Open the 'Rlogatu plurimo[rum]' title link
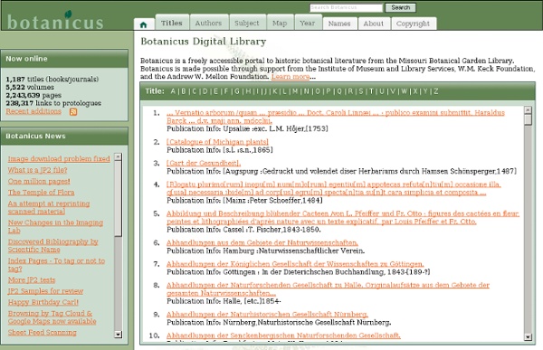Viewport: 543px width, 350px height. pos(333,188)
